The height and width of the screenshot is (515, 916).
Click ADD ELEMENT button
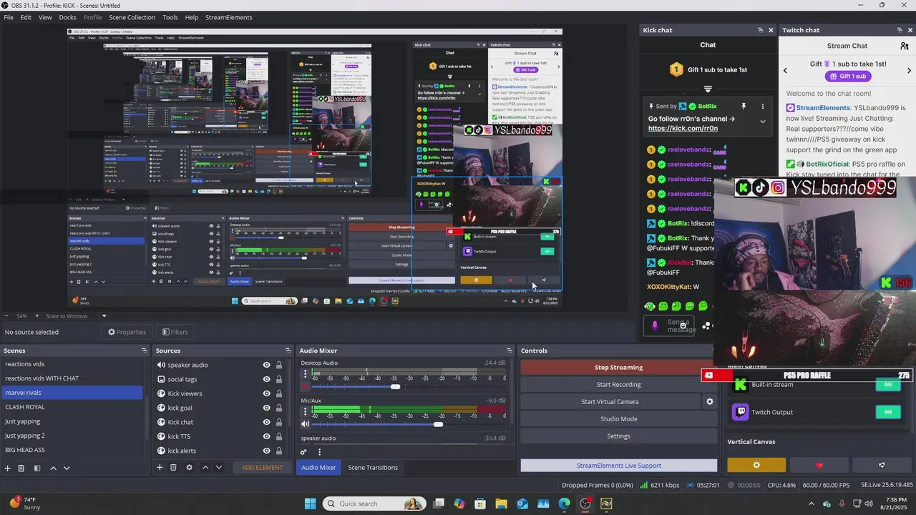click(262, 467)
